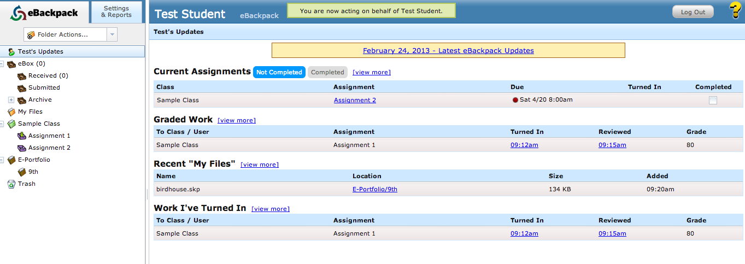Open 09:15am Reviewed link under Graded Work

coord(612,145)
